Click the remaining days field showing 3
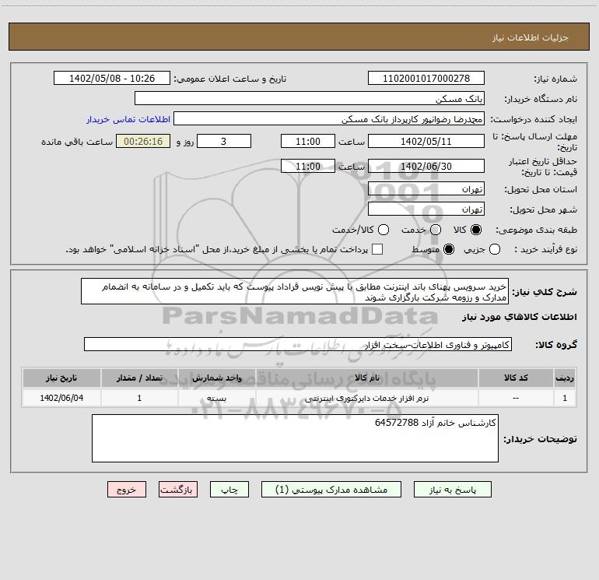This screenshot has height=580, width=599. click(224, 141)
